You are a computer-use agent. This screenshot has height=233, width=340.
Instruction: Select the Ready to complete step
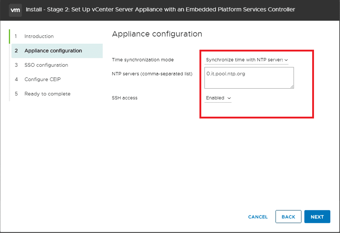[x=47, y=94]
